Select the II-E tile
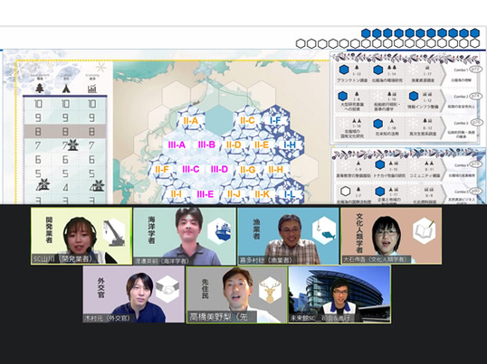 coord(262,145)
